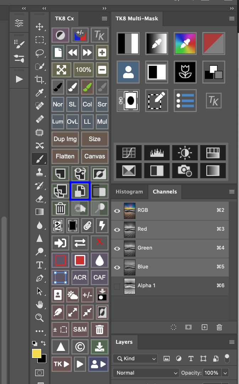Select the Eyedropper tool
This screenshot has width=239, height=384.
coord(39,92)
